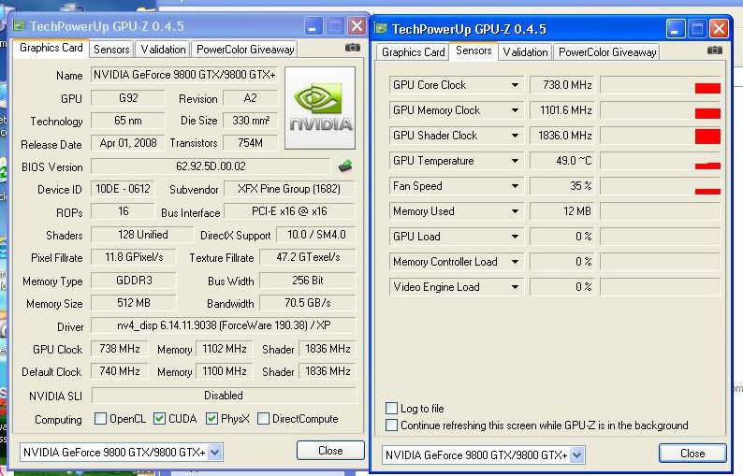
Task: Click Default Clock value 740 MHz
Action: 120,371
